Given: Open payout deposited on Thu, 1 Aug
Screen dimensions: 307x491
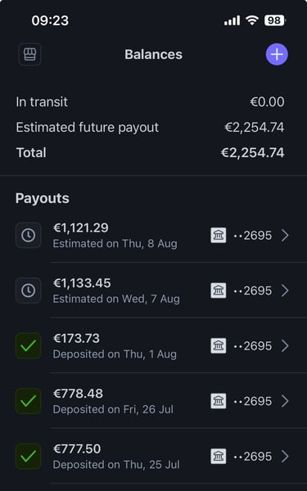Looking at the screenshot, I should tap(154, 346).
